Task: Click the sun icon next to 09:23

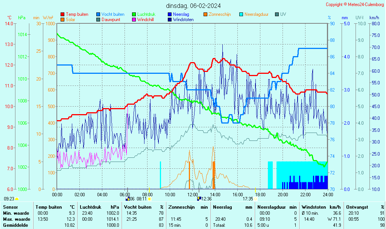Action: pyautogui.click(x=17, y=198)
